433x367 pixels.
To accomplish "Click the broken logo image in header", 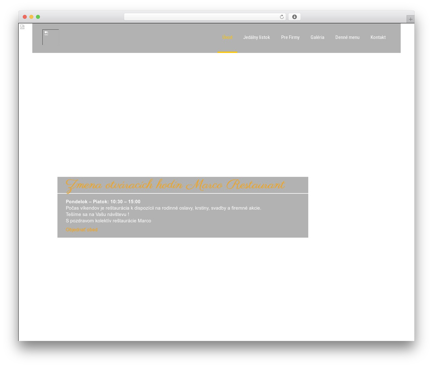I will coord(51,37).
